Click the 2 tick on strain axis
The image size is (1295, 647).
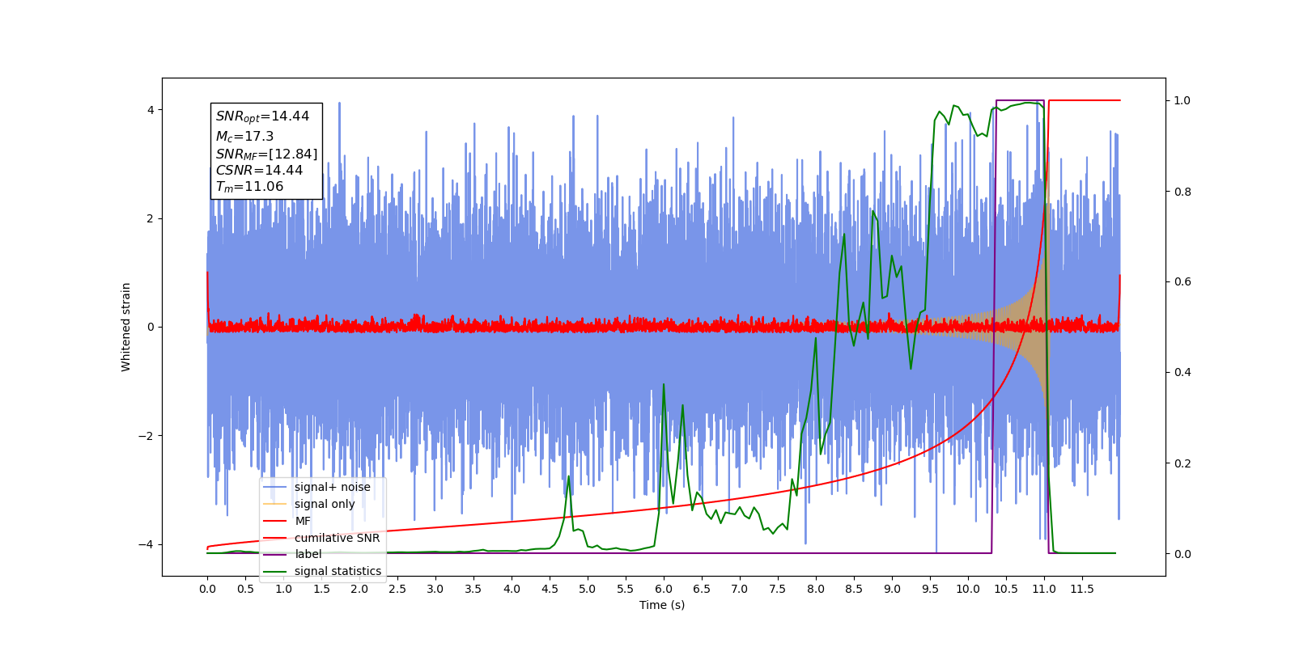150,218
